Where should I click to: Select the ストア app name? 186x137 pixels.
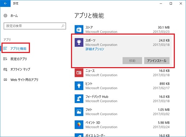coord(89,27)
